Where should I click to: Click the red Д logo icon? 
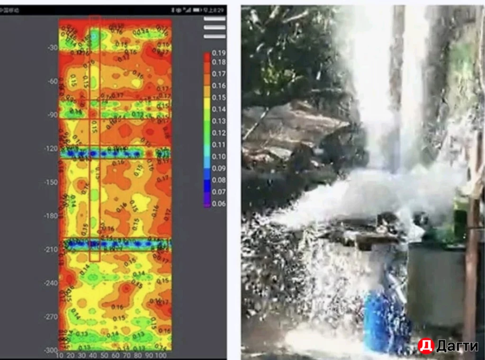point(425,346)
